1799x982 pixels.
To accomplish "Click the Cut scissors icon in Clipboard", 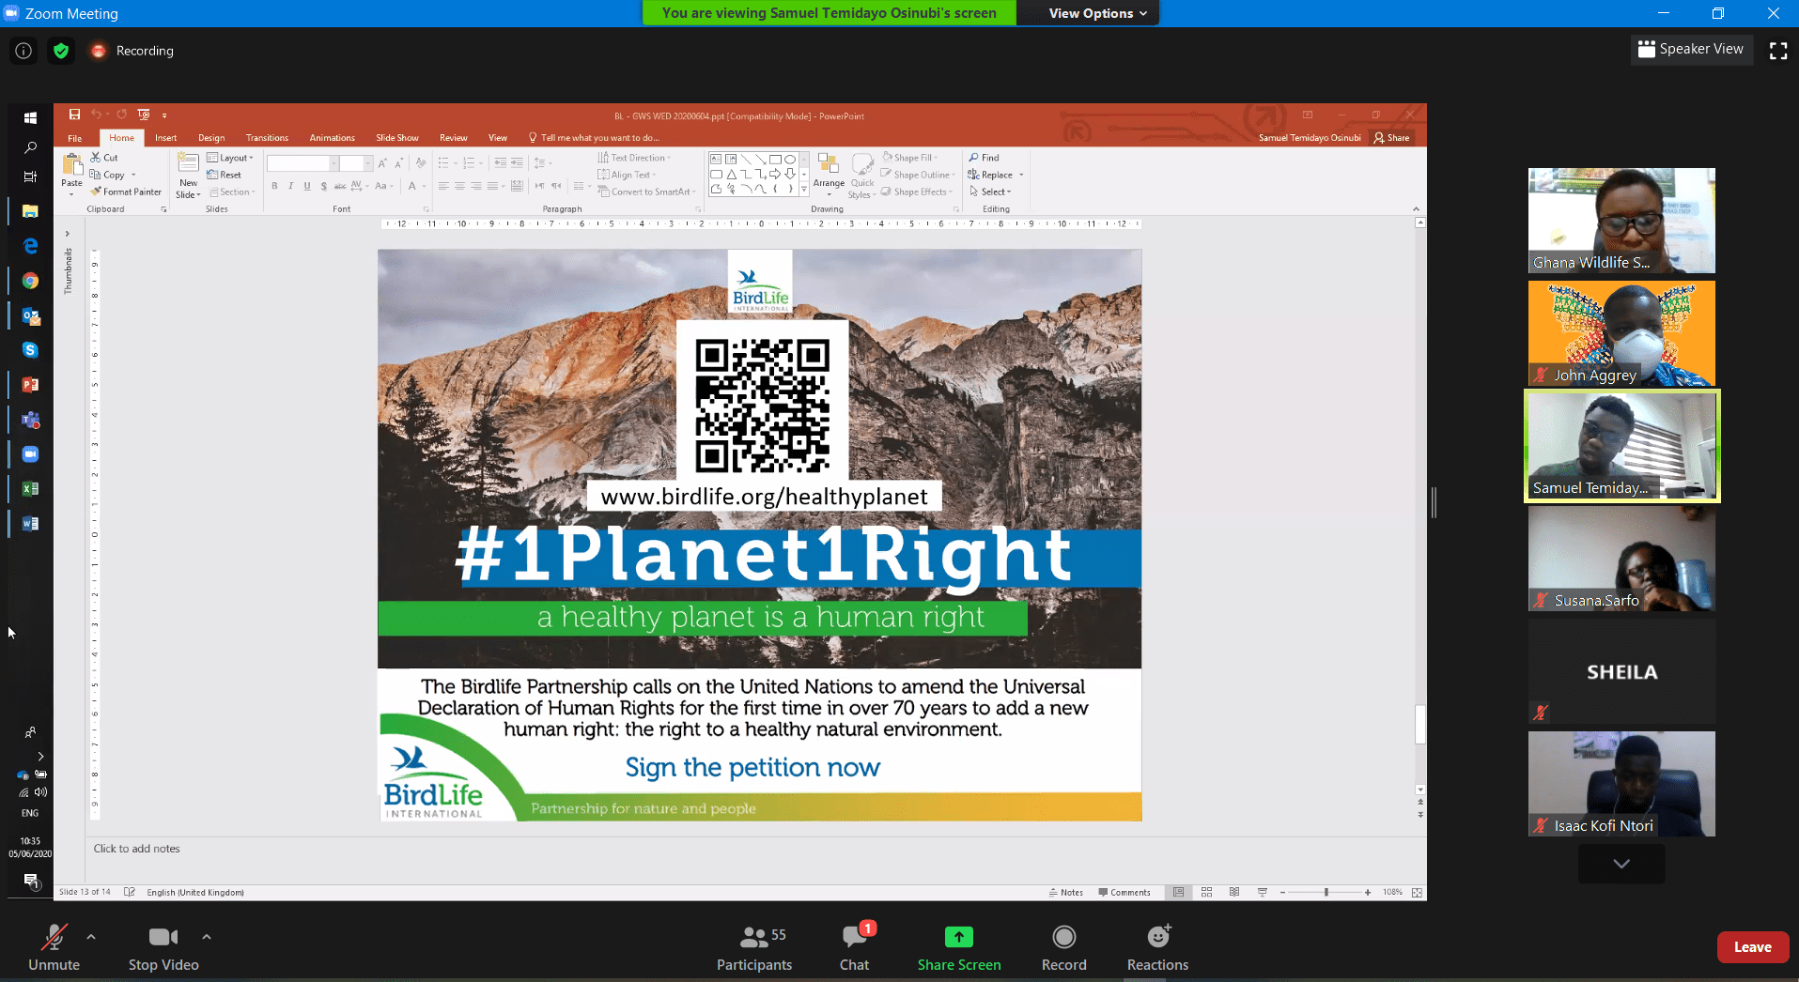I will [96, 158].
